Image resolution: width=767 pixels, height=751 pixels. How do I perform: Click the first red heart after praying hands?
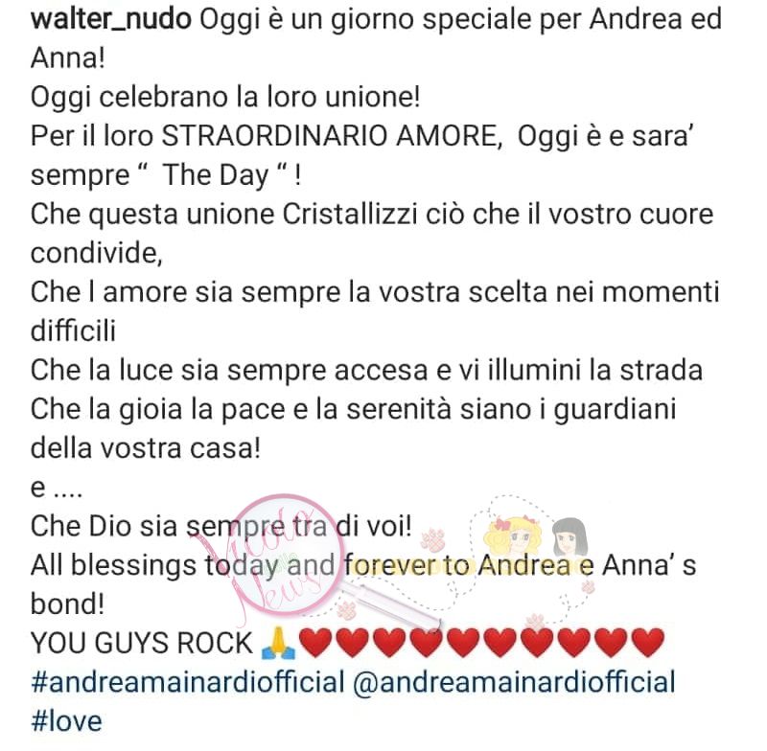point(314,643)
